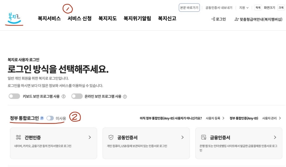The image size is (286, 167).
Task: Open the 서비스 신청 menu
Action: point(79,19)
